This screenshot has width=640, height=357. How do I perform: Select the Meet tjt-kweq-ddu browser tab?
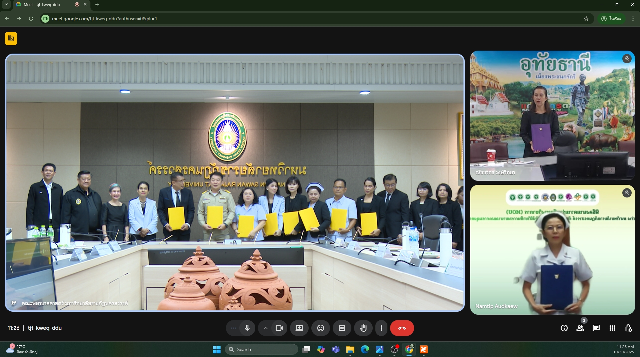coord(47,5)
